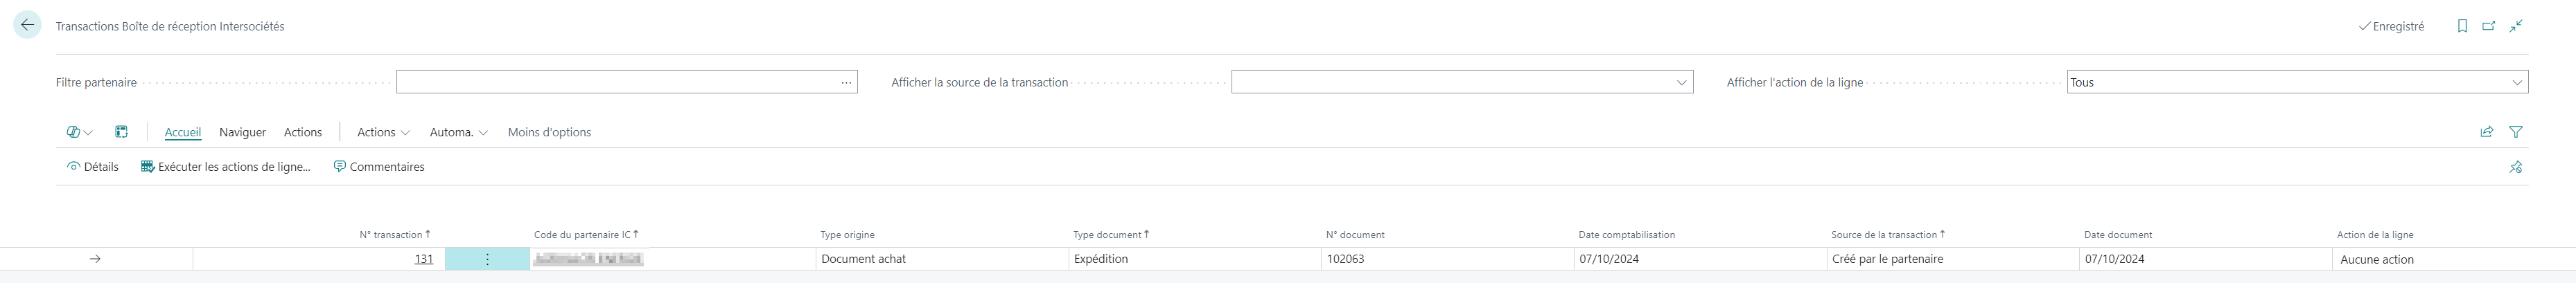This screenshot has height=283, width=2576.
Task: Open the list view layout icon
Action: click(121, 132)
